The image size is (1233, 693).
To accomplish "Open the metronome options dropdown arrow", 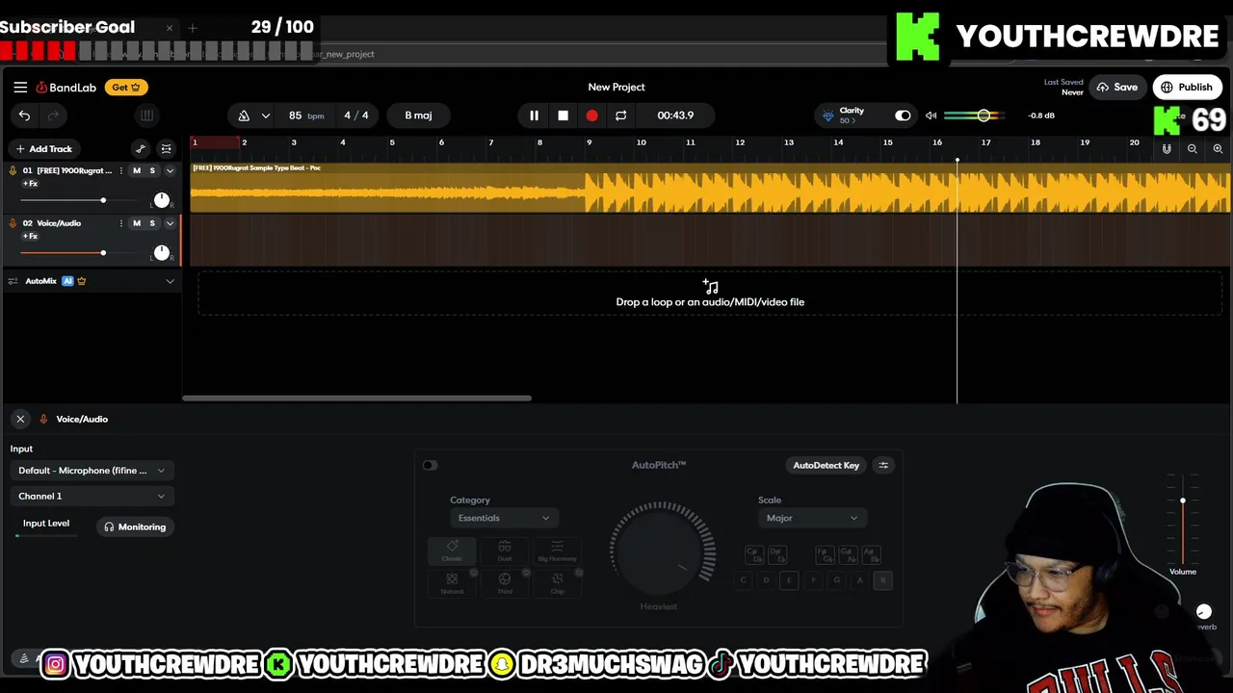I will tap(265, 115).
